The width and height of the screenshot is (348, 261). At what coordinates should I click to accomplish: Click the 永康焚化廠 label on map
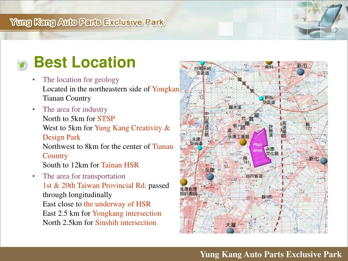coord(272,151)
